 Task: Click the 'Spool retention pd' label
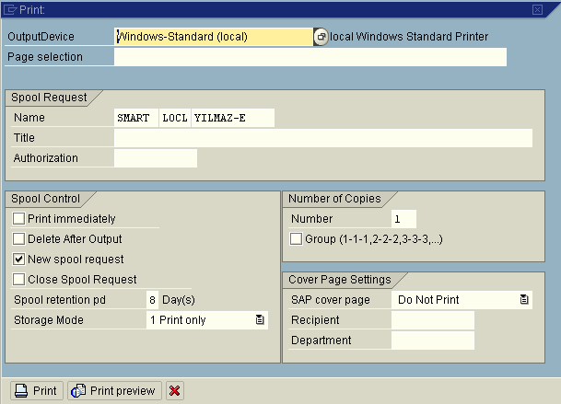pos(60,300)
